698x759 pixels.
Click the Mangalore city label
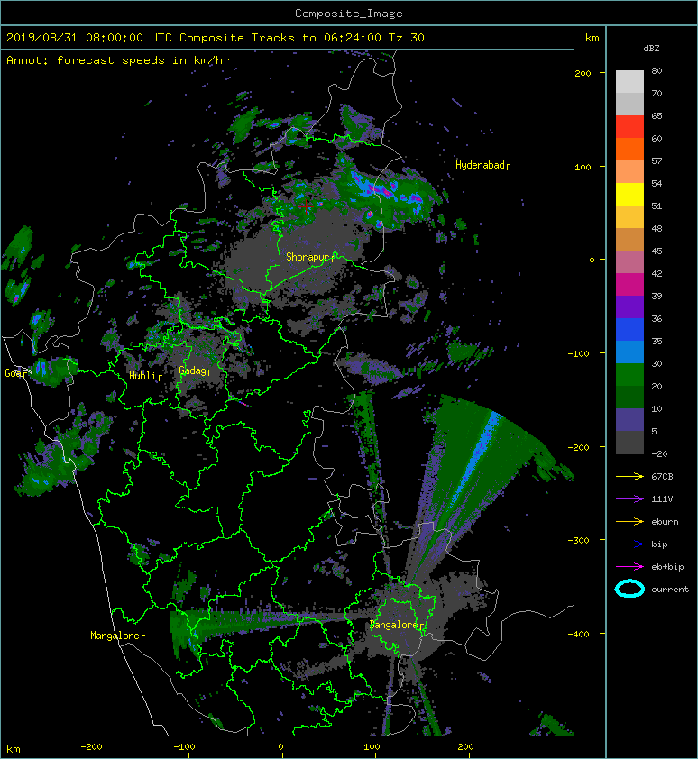pyautogui.click(x=118, y=636)
